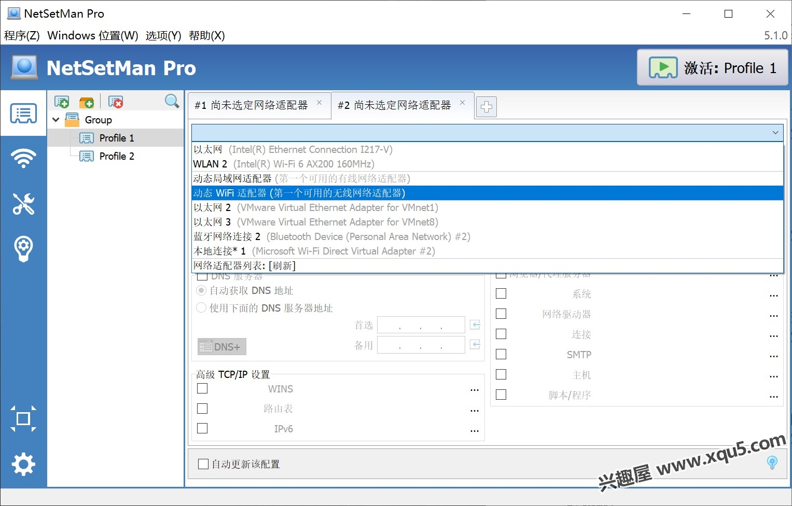
Task: Open the DNS+ button
Action: pyautogui.click(x=221, y=346)
